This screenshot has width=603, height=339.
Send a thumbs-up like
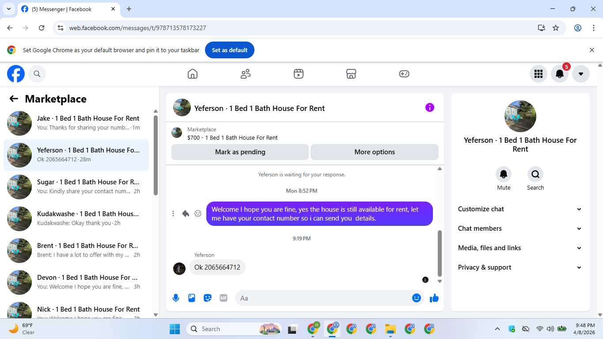point(434,298)
